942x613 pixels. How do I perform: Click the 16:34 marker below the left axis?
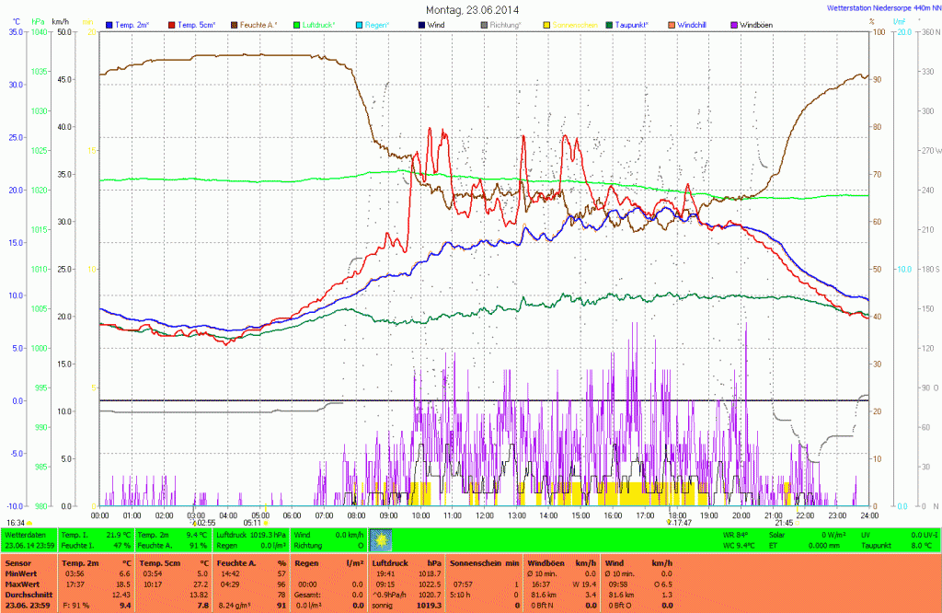18,523
